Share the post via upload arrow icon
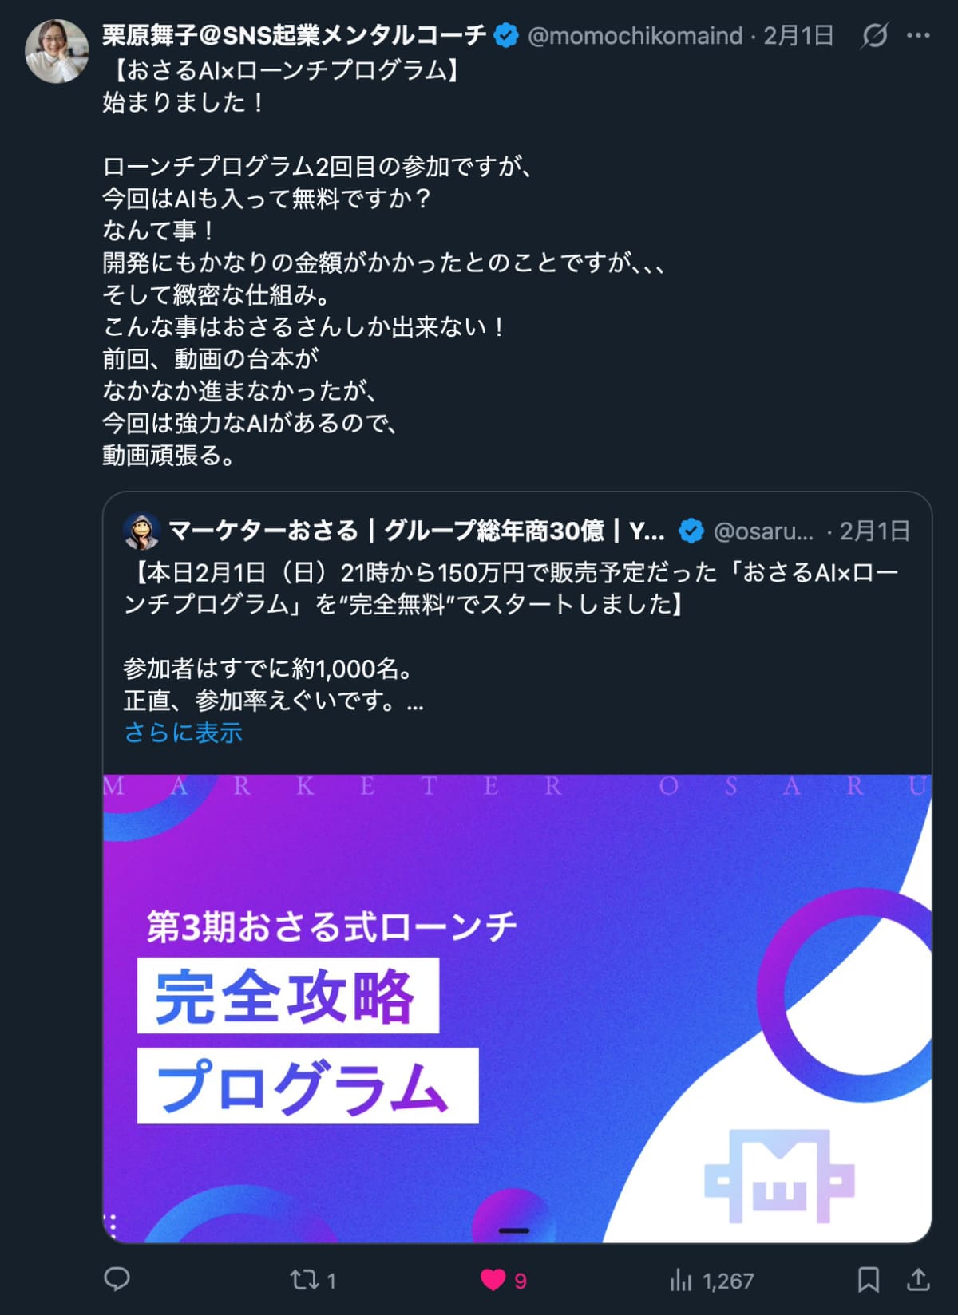 tap(918, 1279)
